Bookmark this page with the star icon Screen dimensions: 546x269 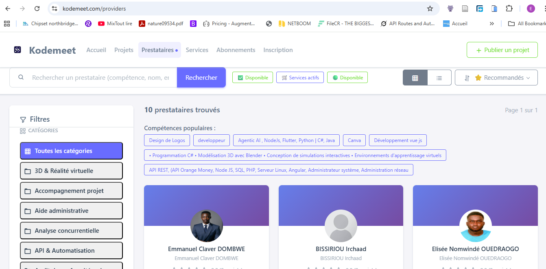pos(430,9)
